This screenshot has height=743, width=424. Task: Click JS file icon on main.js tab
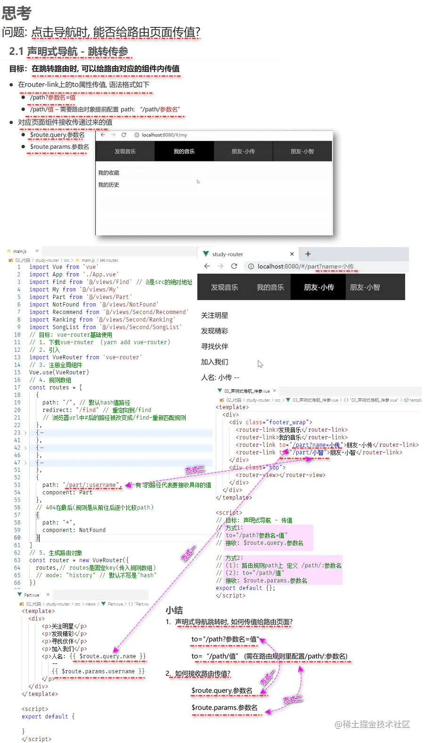(x=9, y=251)
